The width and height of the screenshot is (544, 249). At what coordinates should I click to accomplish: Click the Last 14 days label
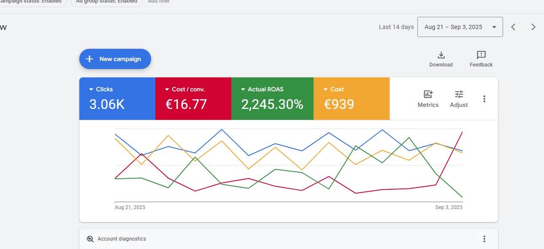click(x=396, y=27)
